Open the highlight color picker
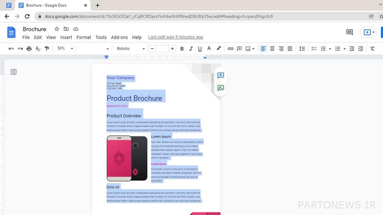The width and height of the screenshot is (383, 215). pos(218,49)
